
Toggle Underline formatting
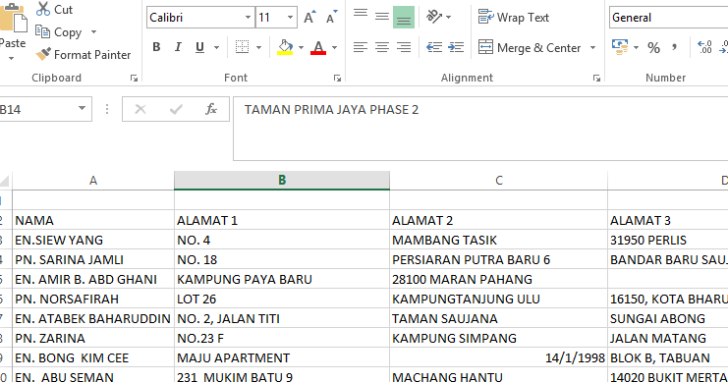(x=199, y=47)
